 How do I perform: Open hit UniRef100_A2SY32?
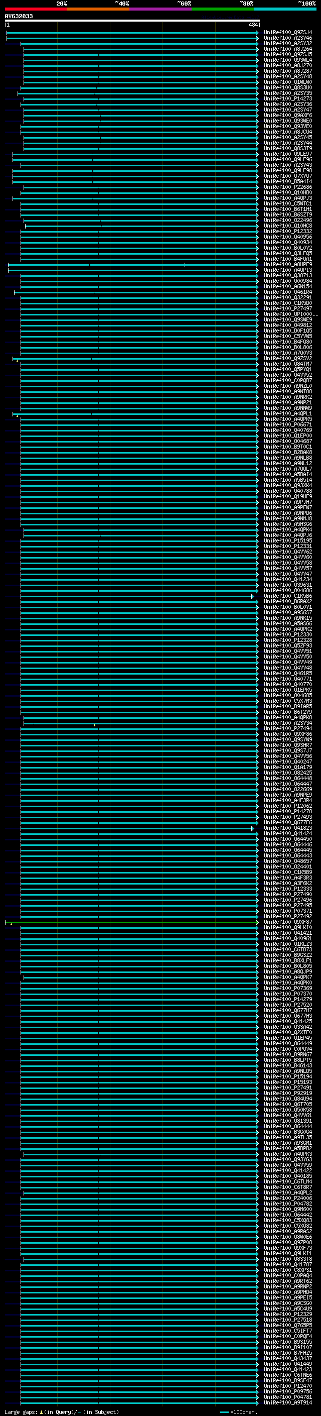pos(288,43)
